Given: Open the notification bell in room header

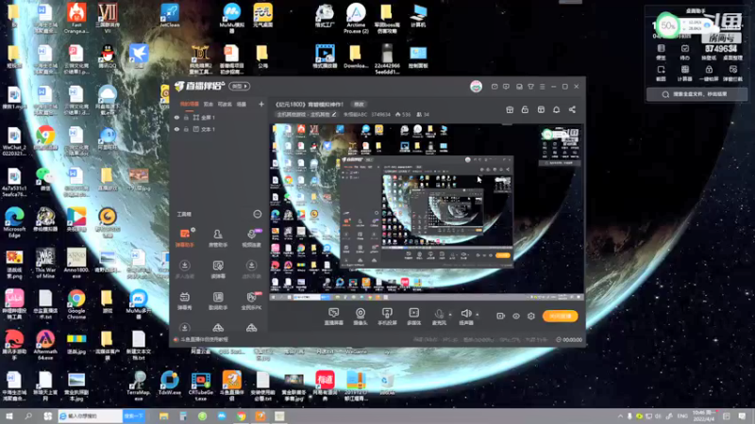Looking at the screenshot, I should tap(556, 109).
